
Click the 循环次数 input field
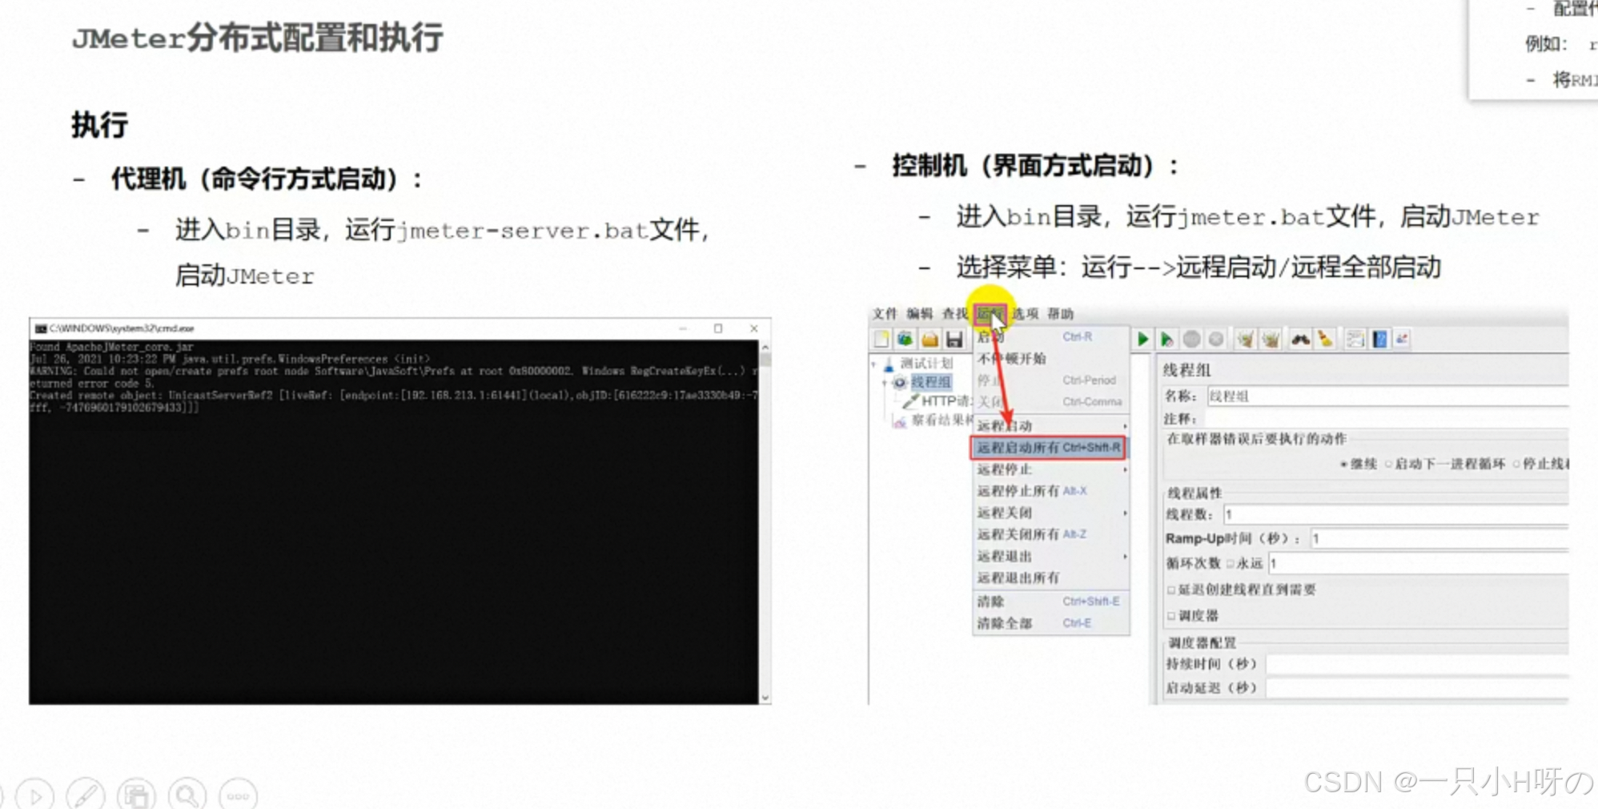(x=1418, y=564)
